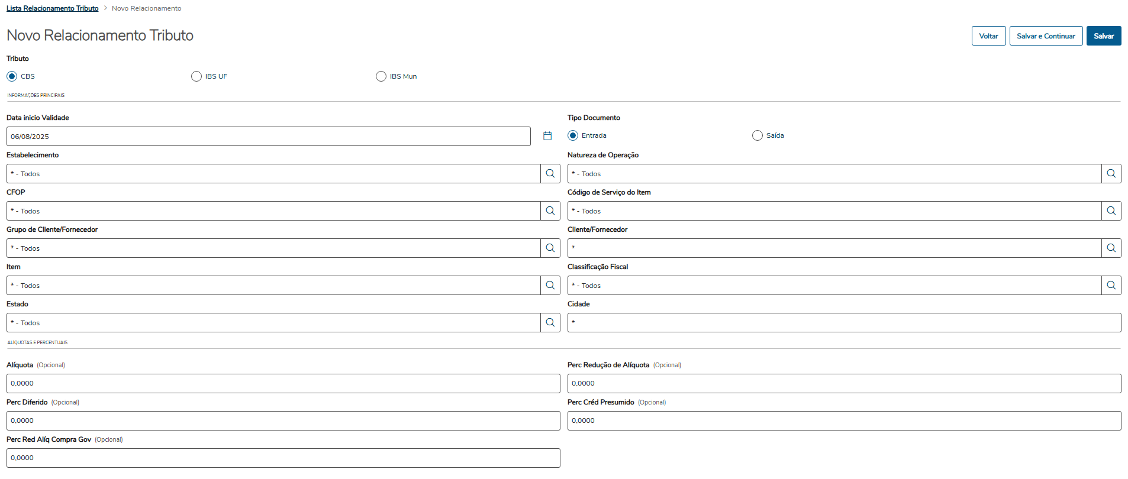Open the Classificação Fiscal search icon
The width and height of the screenshot is (1128, 479).
click(x=1111, y=286)
